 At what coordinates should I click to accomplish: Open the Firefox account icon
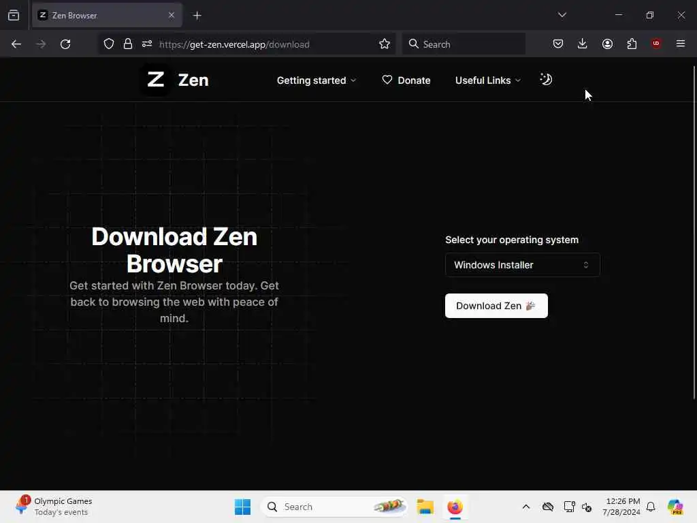click(607, 44)
